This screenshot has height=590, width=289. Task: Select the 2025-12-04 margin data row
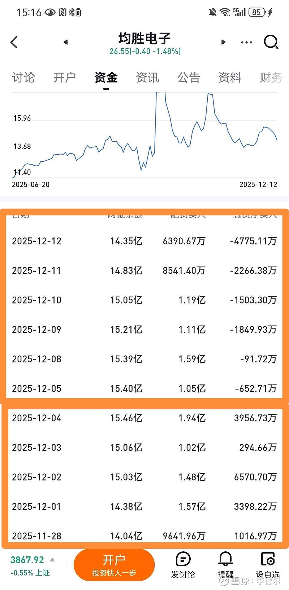[x=144, y=418]
